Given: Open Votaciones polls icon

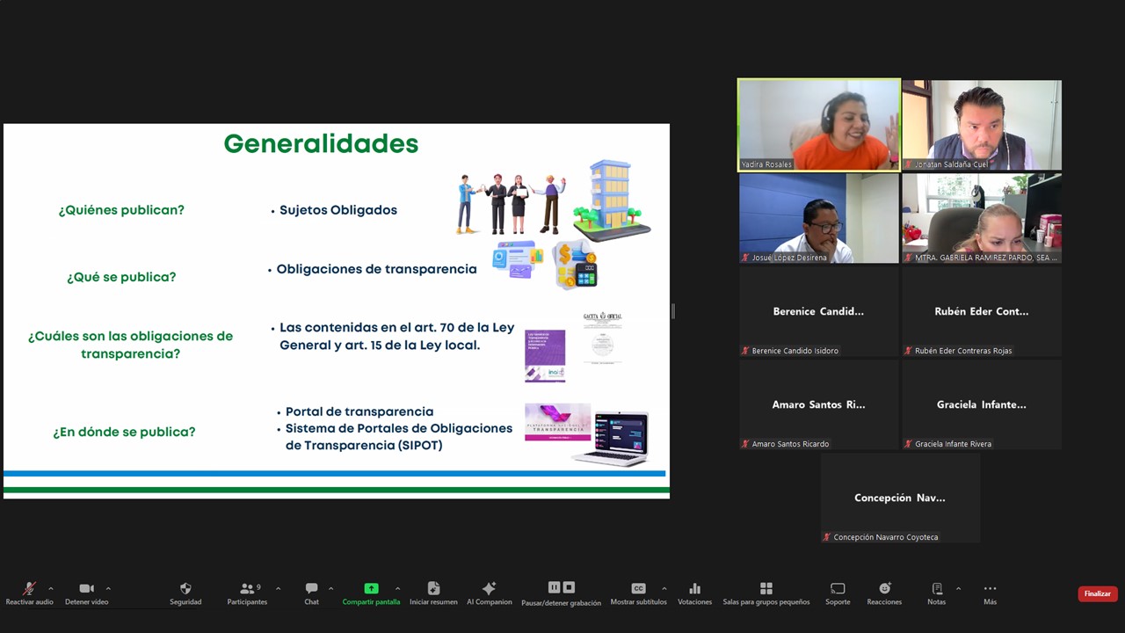Looking at the screenshot, I should click(694, 589).
